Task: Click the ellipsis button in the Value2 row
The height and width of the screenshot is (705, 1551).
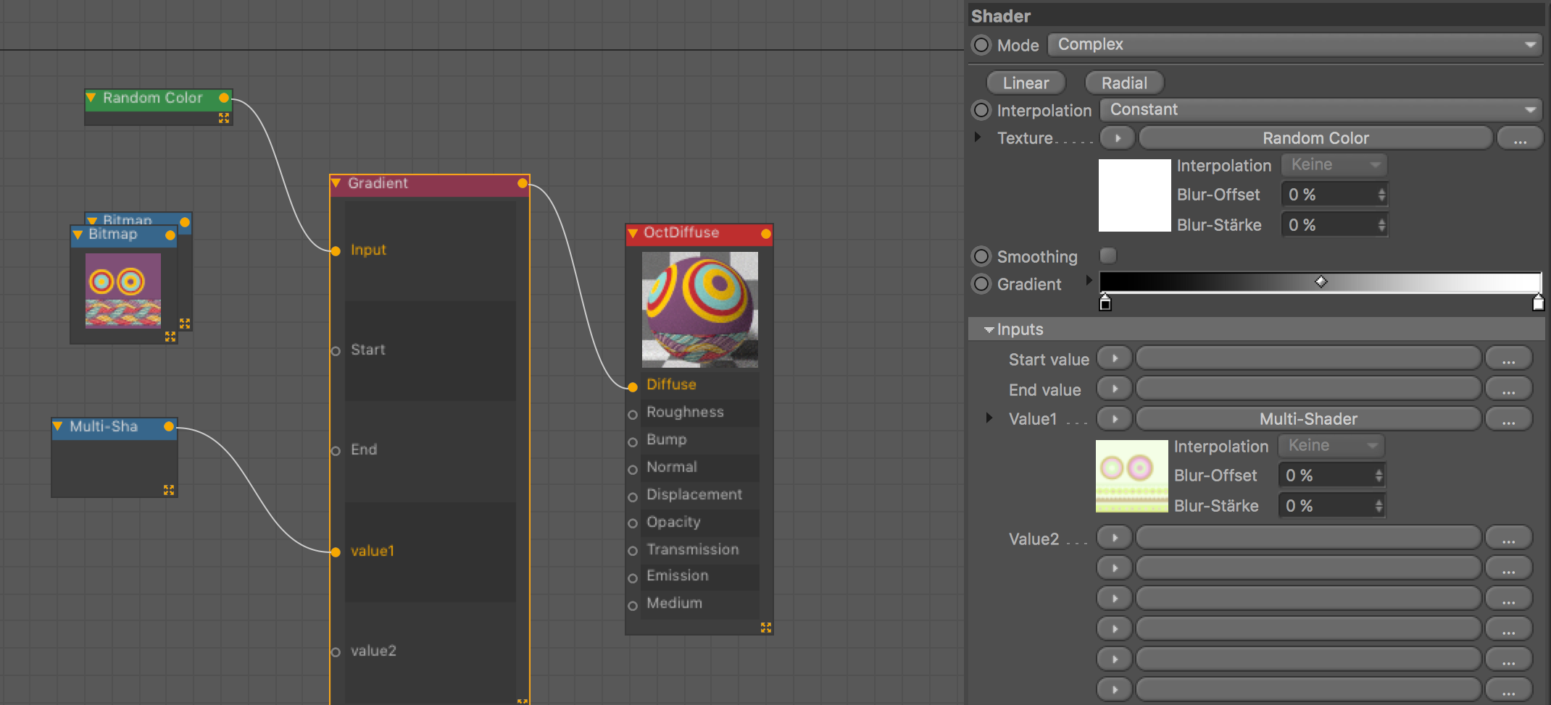Action: [1508, 538]
